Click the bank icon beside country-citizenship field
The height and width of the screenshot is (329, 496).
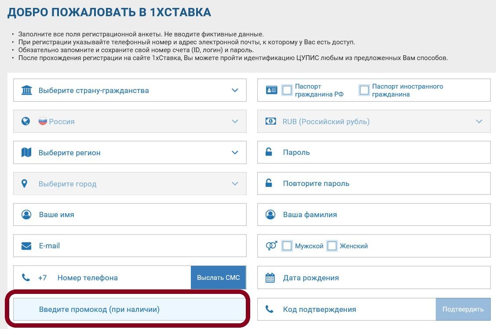pos(26,90)
